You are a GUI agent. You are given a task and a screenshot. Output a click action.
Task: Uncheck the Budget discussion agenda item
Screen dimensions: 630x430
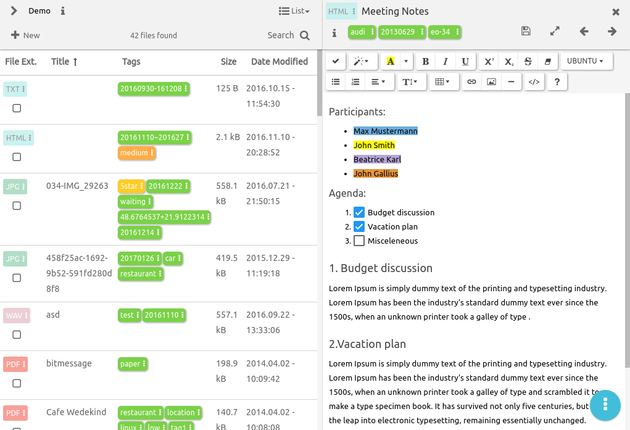[359, 212]
